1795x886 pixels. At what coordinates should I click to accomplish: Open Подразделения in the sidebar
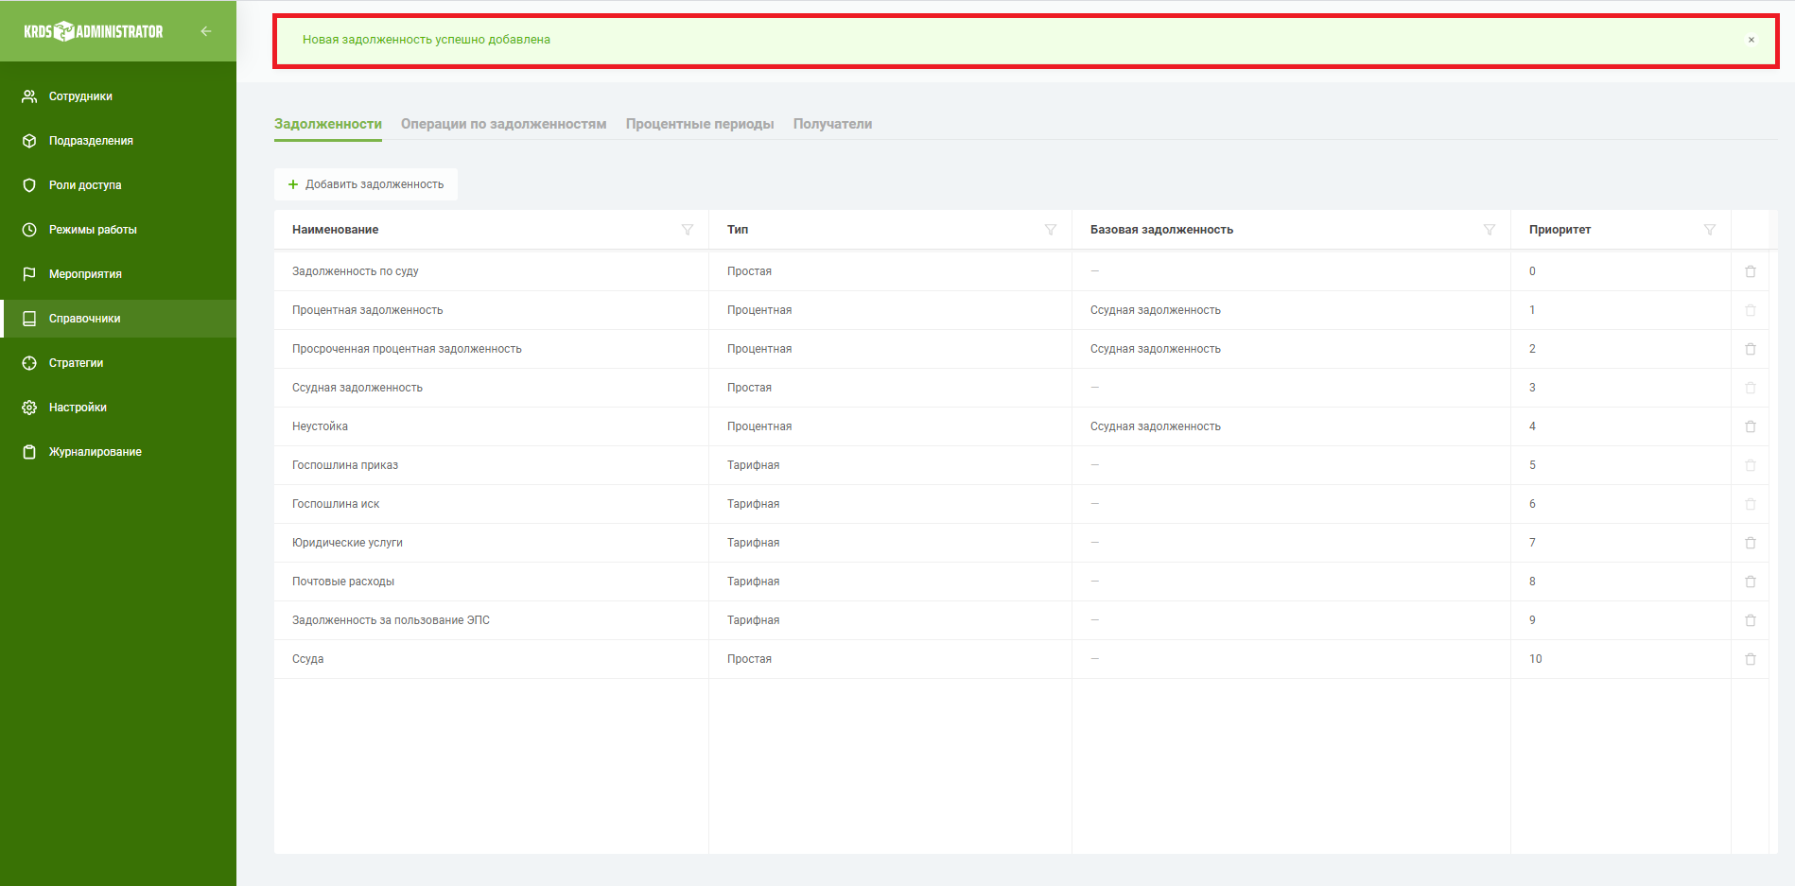coord(118,141)
